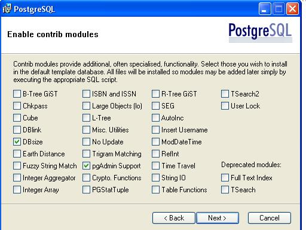The height and width of the screenshot is (230, 306).
Task: Check the Fuzzy String Match option
Action: click(17, 166)
